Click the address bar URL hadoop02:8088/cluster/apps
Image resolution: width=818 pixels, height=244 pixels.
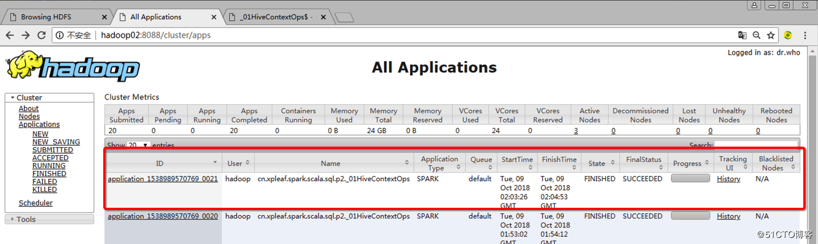pyautogui.click(x=155, y=35)
